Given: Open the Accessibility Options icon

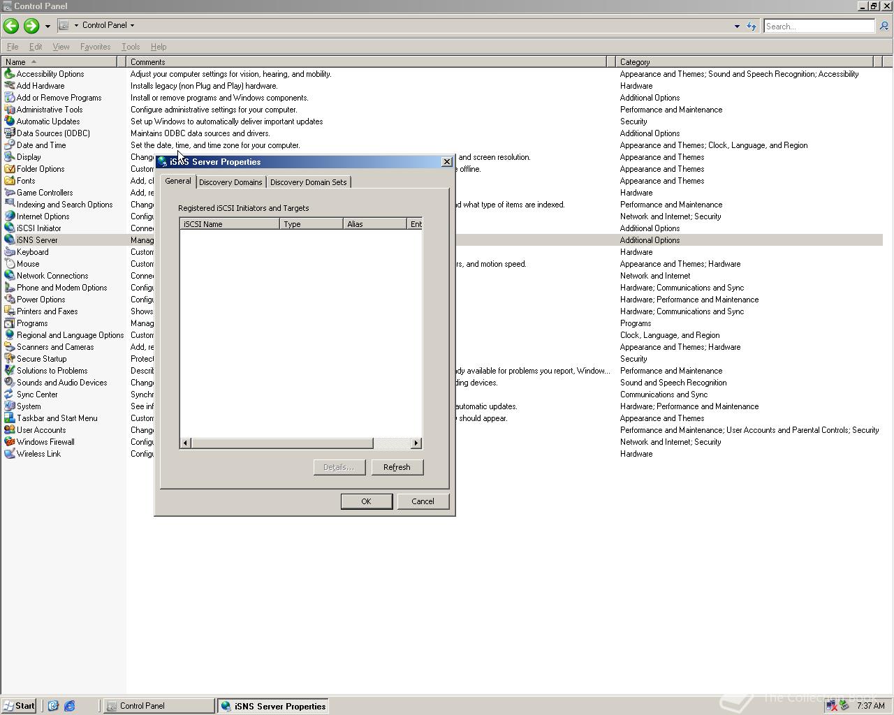Looking at the screenshot, I should (x=10, y=74).
